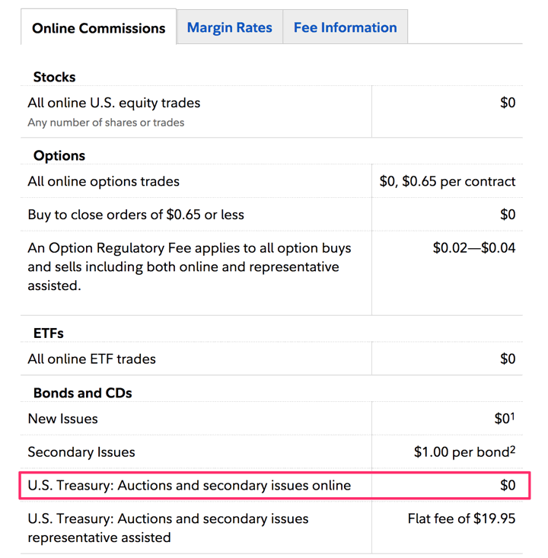This screenshot has width=548, height=558.
Task: Open footnote 2 after "$1.00 per bond"
Action: (x=513, y=449)
